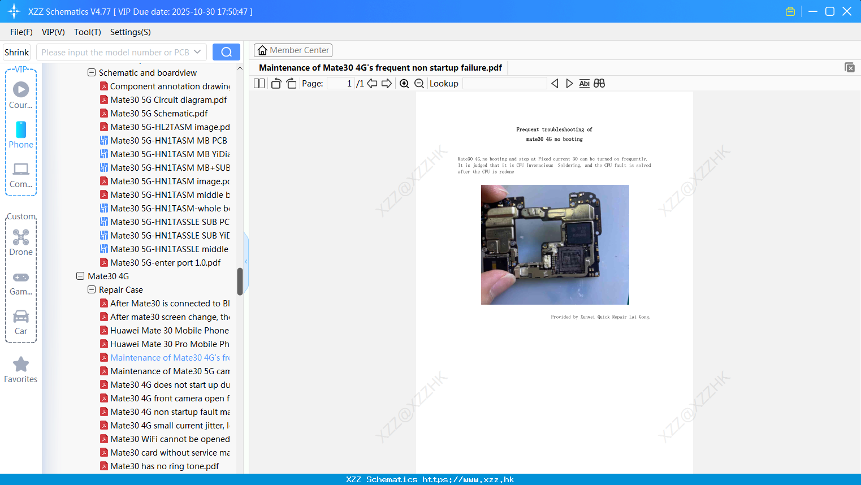Select the Phone category
This screenshot has width=861, height=485.
pos(21,135)
